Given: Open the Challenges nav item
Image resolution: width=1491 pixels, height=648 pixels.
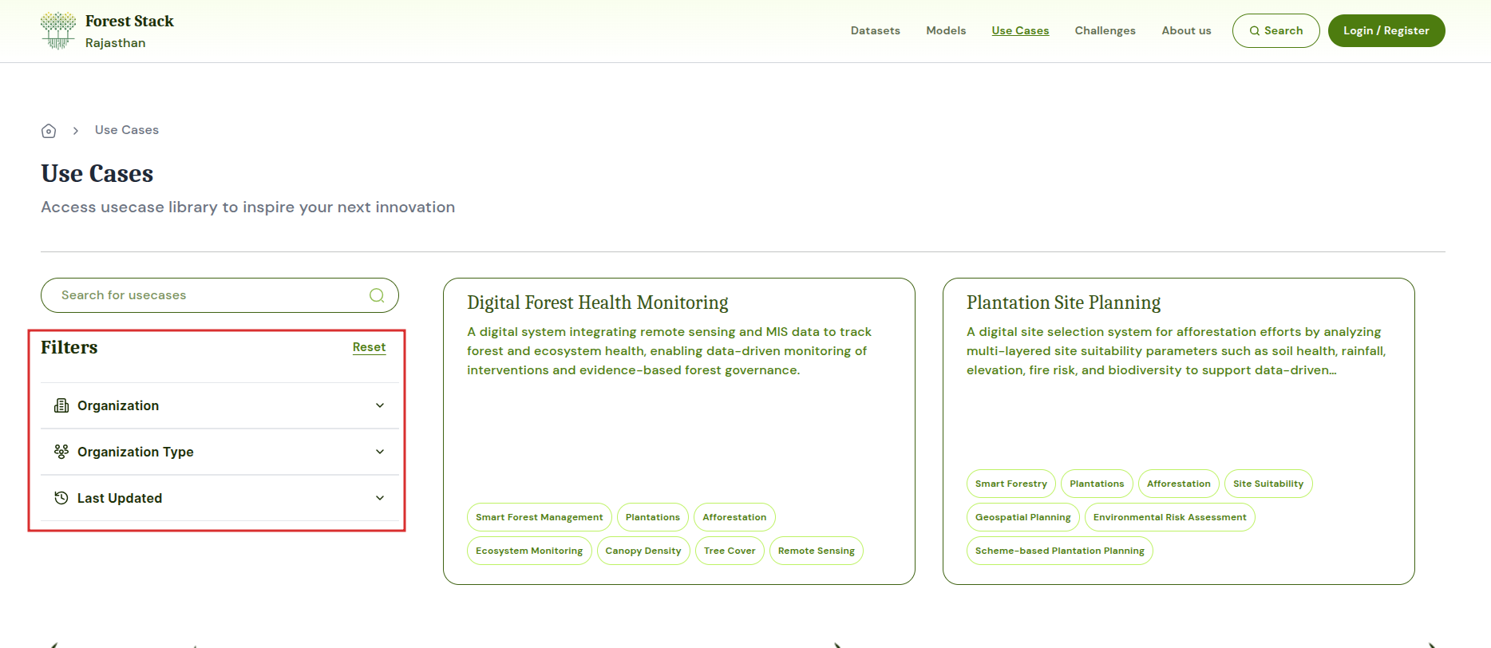Looking at the screenshot, I should point(1105,30).
